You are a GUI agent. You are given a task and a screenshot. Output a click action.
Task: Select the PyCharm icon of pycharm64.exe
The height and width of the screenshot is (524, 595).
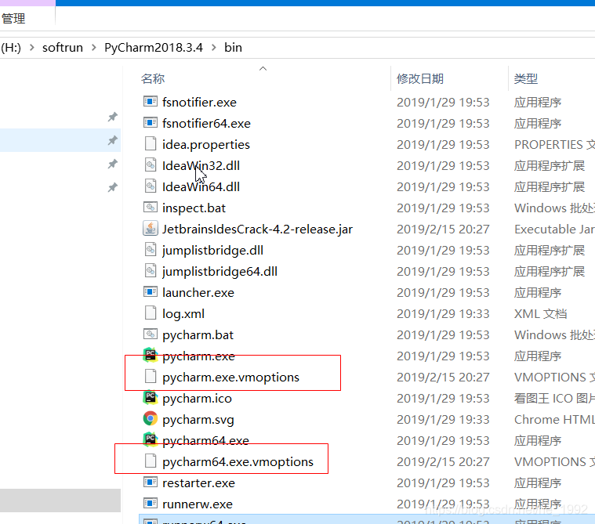coord(151,440)
